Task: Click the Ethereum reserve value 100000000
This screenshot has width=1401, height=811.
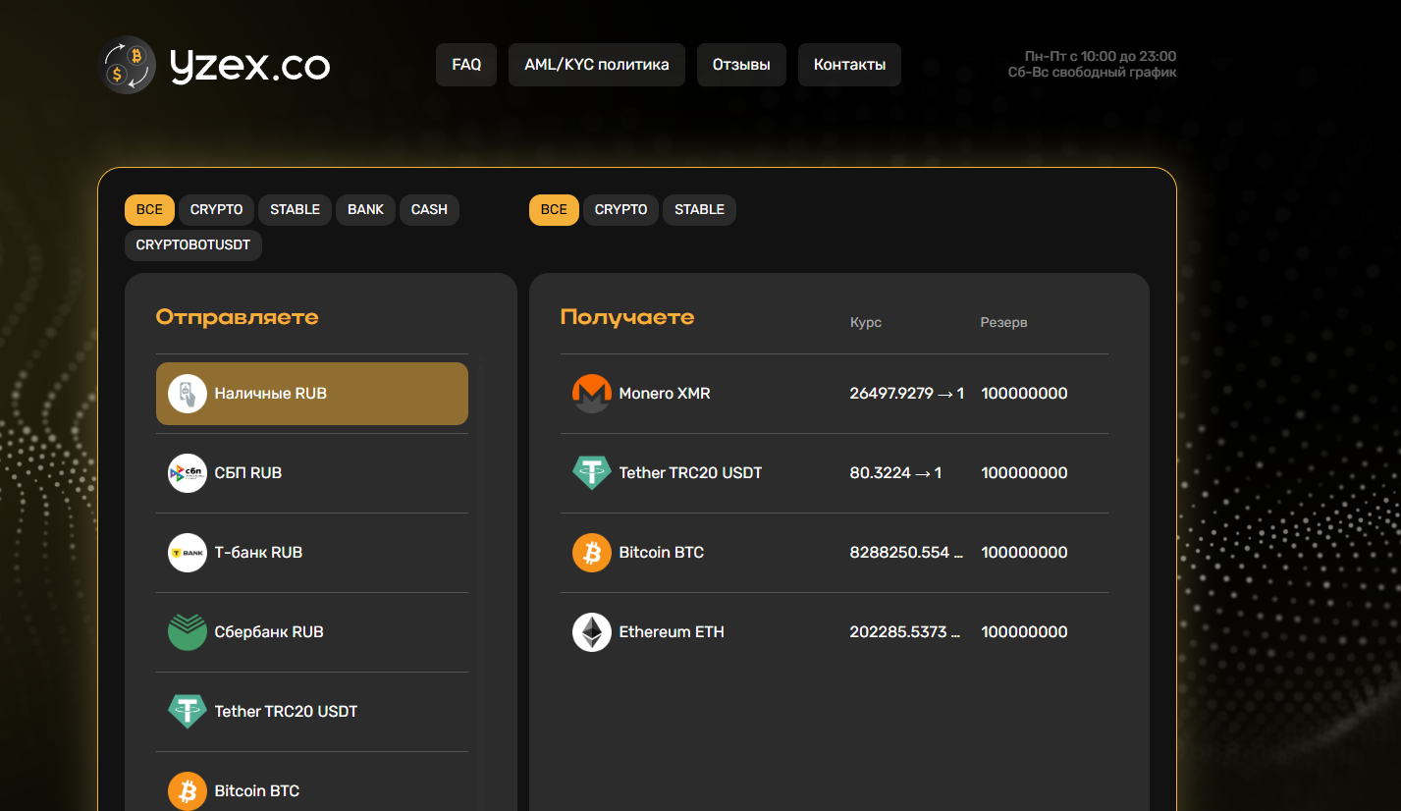Action: point(1024,632)
